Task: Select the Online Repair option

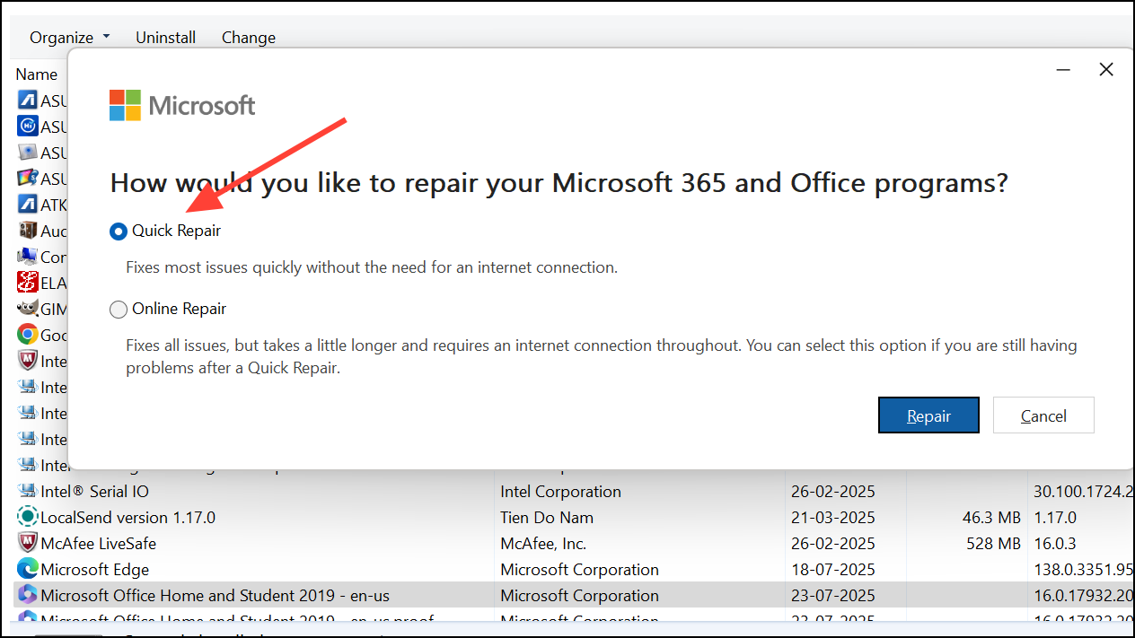Action: coord(118,309)
